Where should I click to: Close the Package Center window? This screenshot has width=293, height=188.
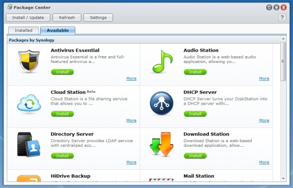[284, 7]
